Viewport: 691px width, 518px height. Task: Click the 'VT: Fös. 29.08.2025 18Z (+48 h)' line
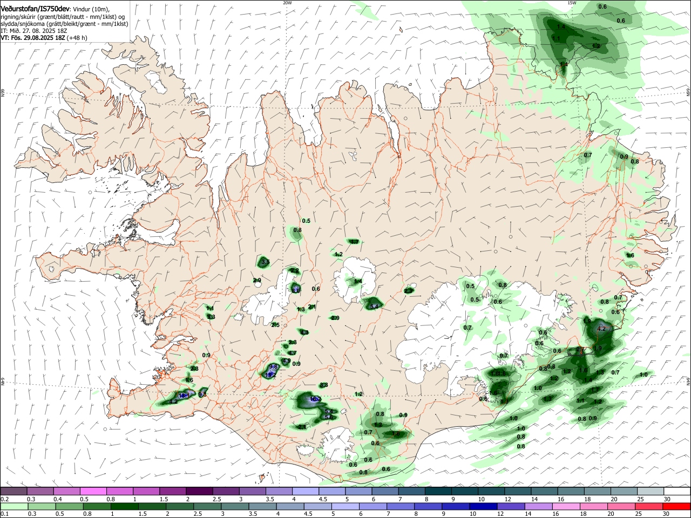pyautogui.click(x=44, y=38)
